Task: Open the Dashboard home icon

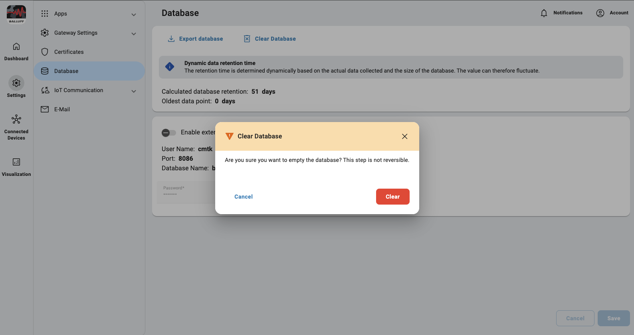Action: pyautogui.click(x=16, y=47)
